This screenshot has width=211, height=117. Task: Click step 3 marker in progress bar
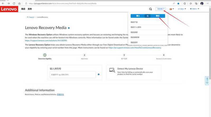coord(124,55)
